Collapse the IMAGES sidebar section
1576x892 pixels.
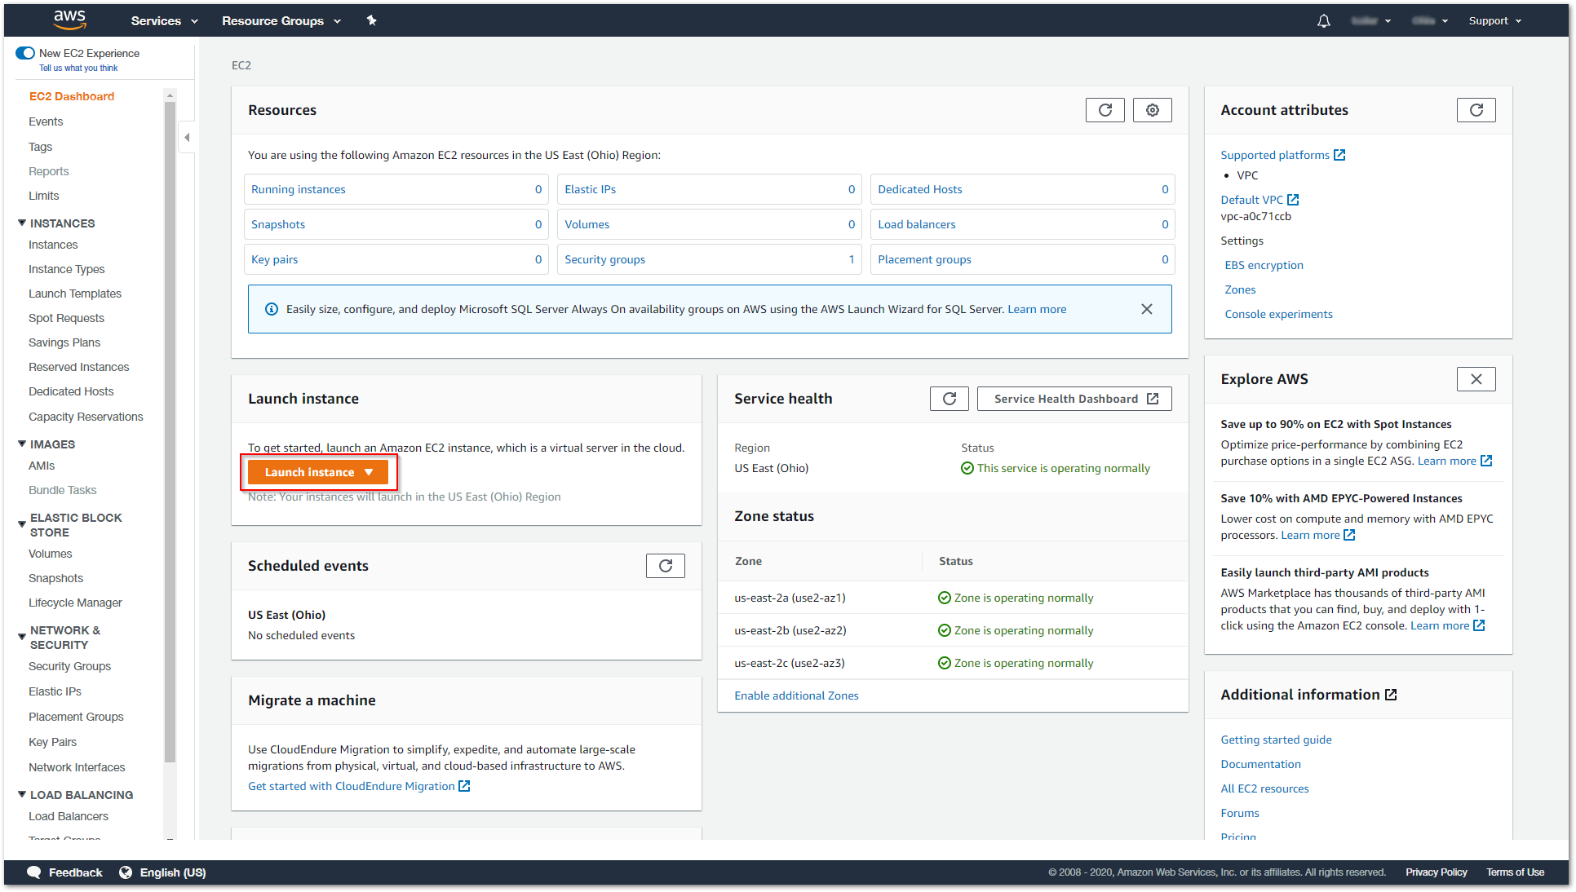pyautogui.click(x=22, y=444)
